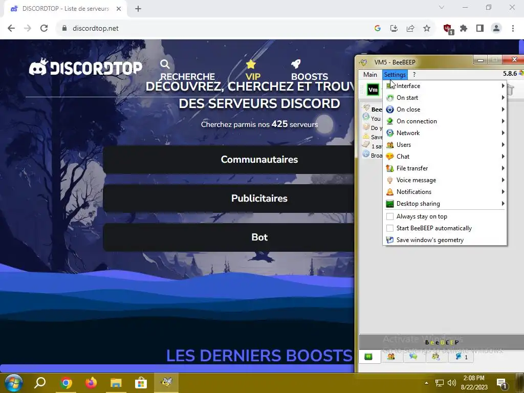
Task: Share this page icon in address bar
Action: [410, 28]
